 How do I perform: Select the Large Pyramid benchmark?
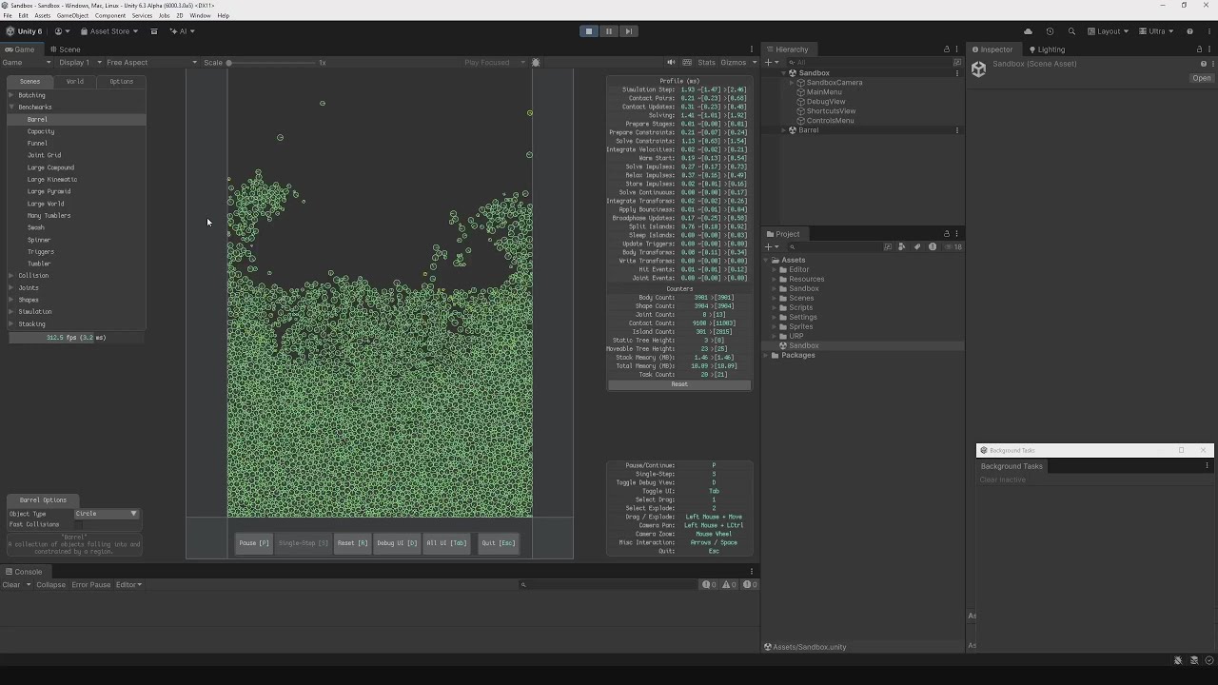pyautogui.click(x=49, y=191)
